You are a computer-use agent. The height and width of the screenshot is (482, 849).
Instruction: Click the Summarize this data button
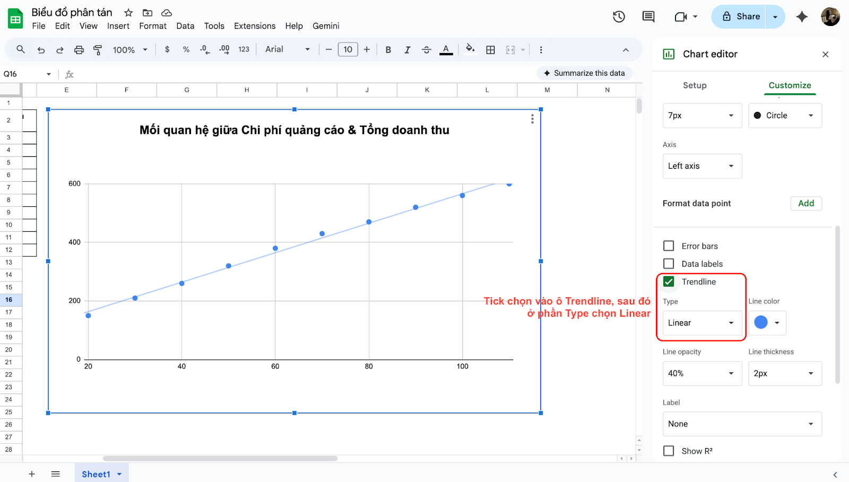point(584,73)
